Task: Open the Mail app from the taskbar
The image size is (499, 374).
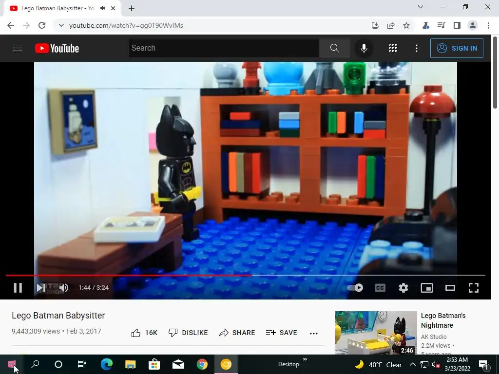Action: [178, 364]
